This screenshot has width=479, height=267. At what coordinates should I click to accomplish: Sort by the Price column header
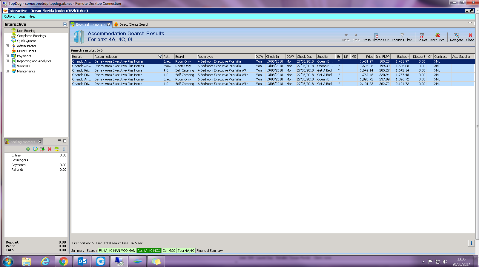point(366,57)
